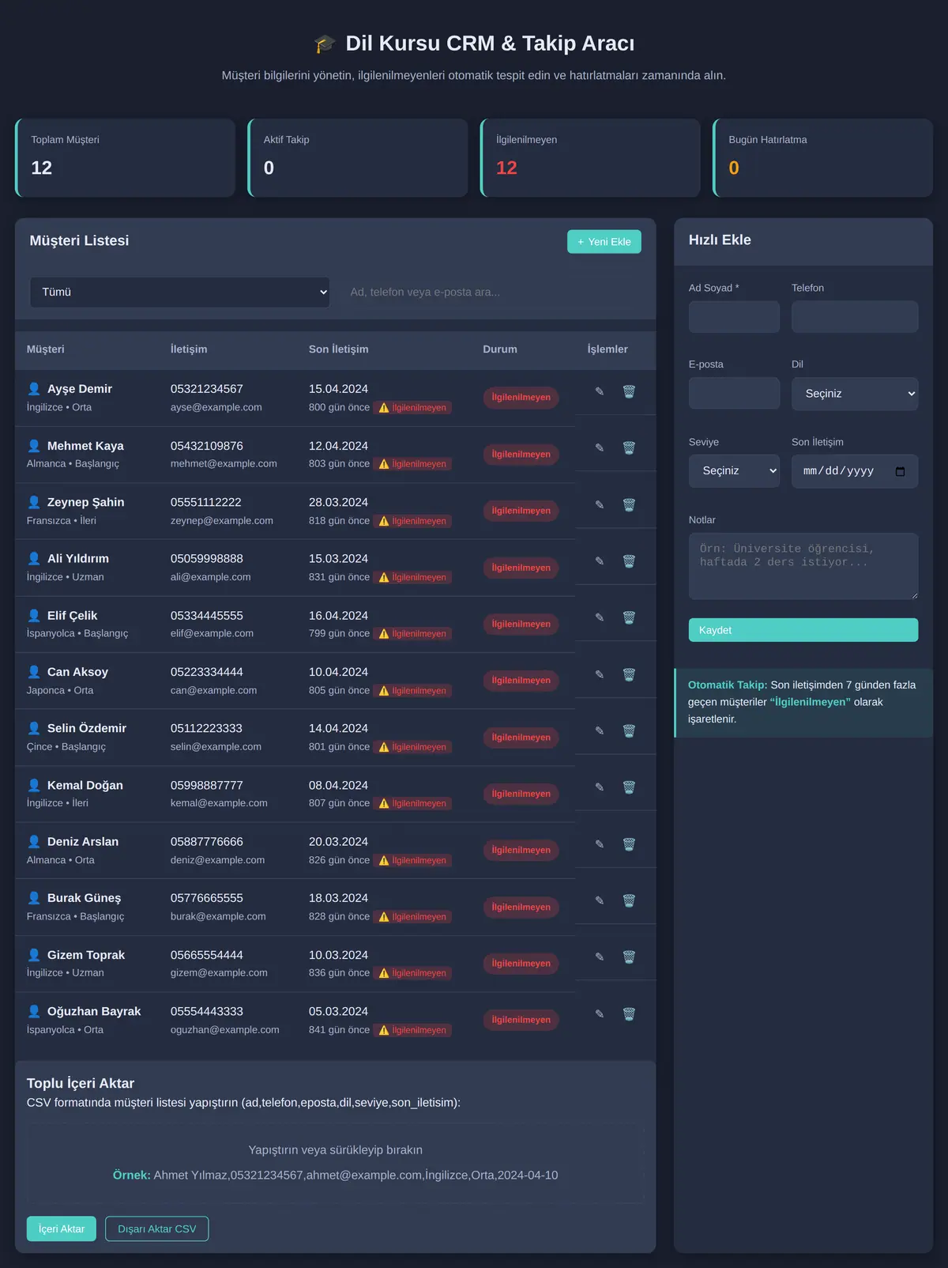Delete Elif Çelik using trash icon

[629, 617]
